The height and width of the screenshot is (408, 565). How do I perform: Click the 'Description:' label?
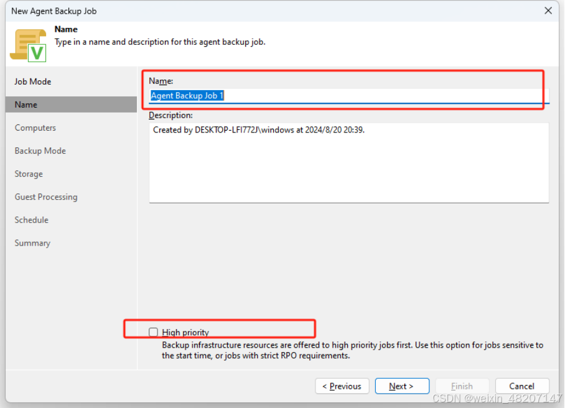170,115
